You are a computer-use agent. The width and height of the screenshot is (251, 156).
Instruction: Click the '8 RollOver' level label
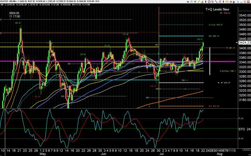[x=228, y=71]
